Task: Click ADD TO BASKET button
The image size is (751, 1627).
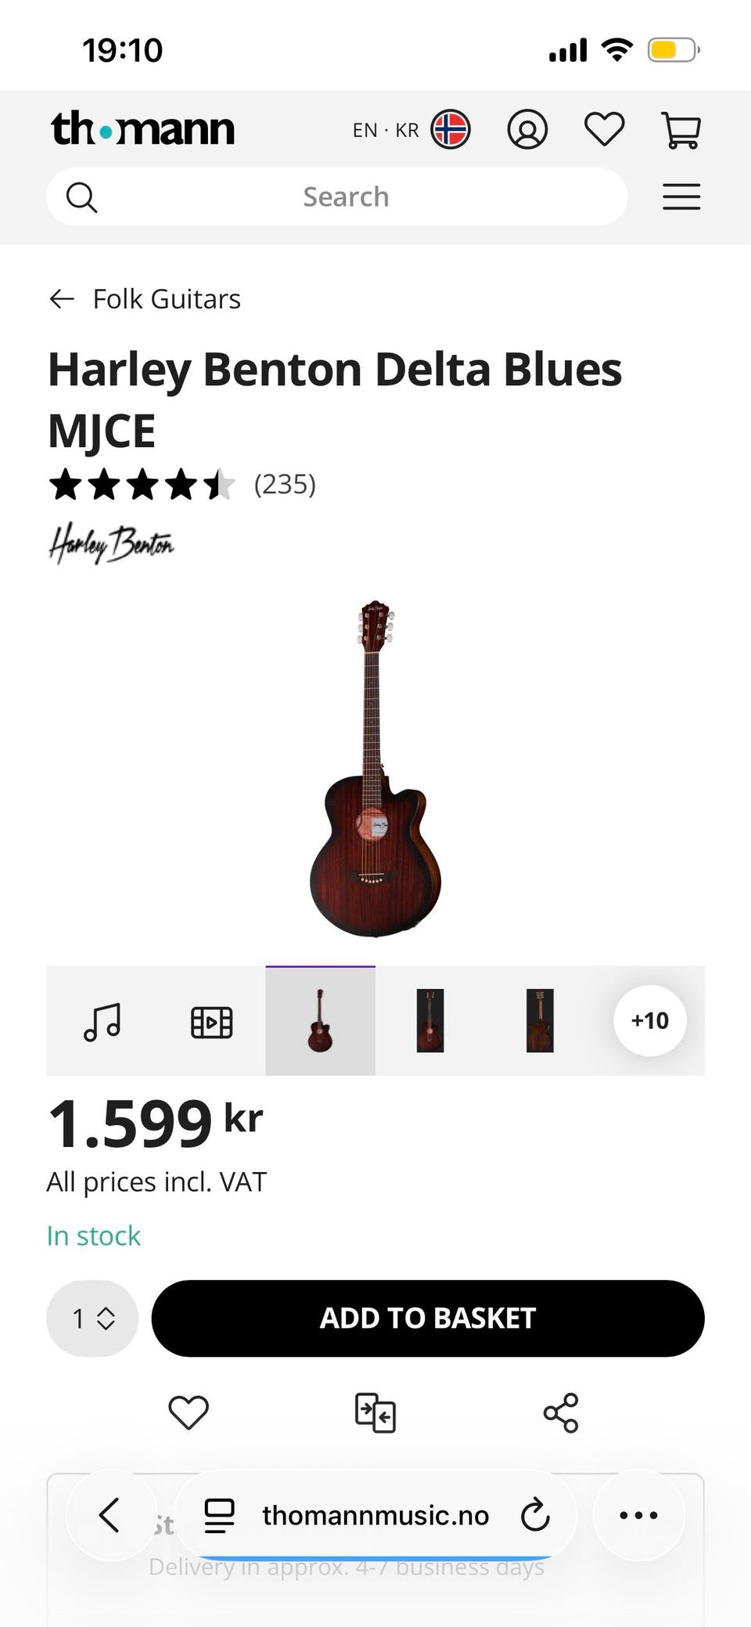Action: pos(428,1318)
